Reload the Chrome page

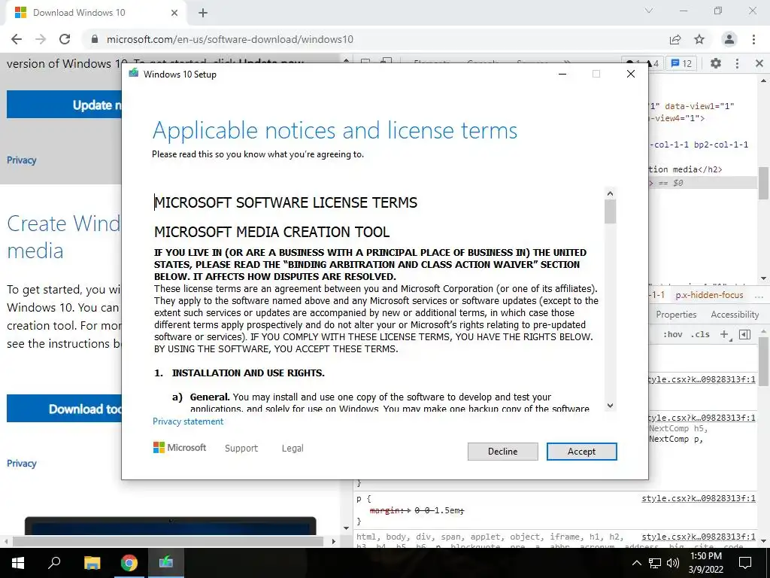(x=65, y=39)
